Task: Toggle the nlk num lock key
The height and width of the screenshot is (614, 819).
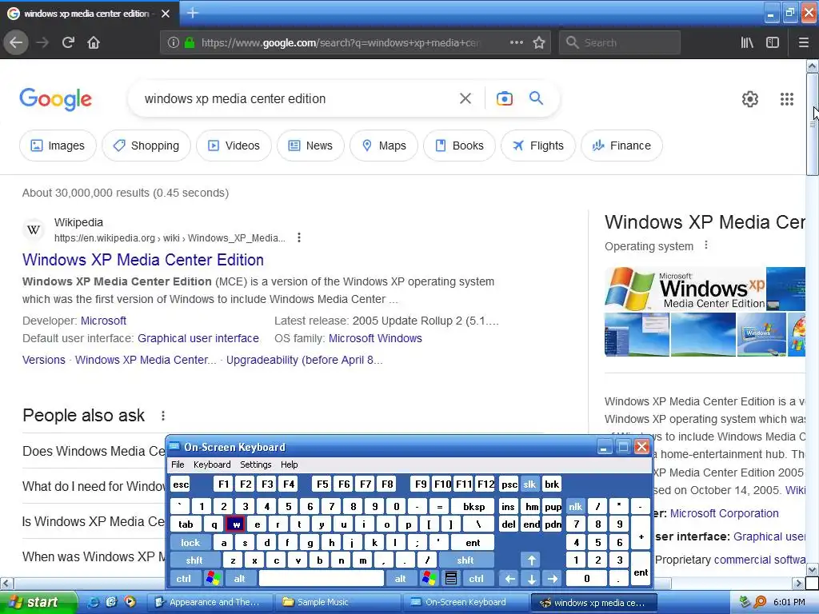Action: click(576, 506)
